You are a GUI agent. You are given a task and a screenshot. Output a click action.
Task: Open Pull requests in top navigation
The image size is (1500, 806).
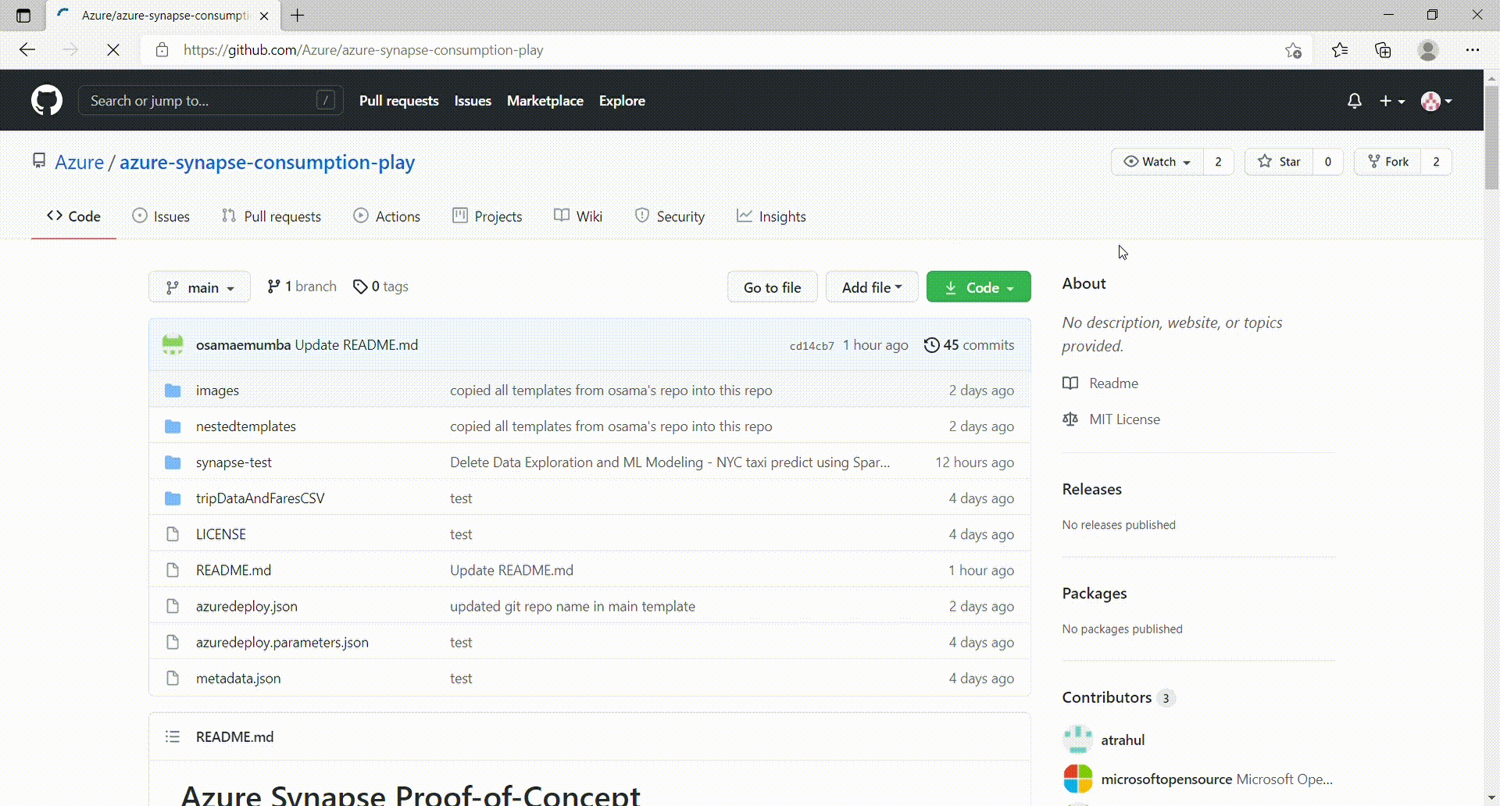pyautogui.click(x=398, y=101)
